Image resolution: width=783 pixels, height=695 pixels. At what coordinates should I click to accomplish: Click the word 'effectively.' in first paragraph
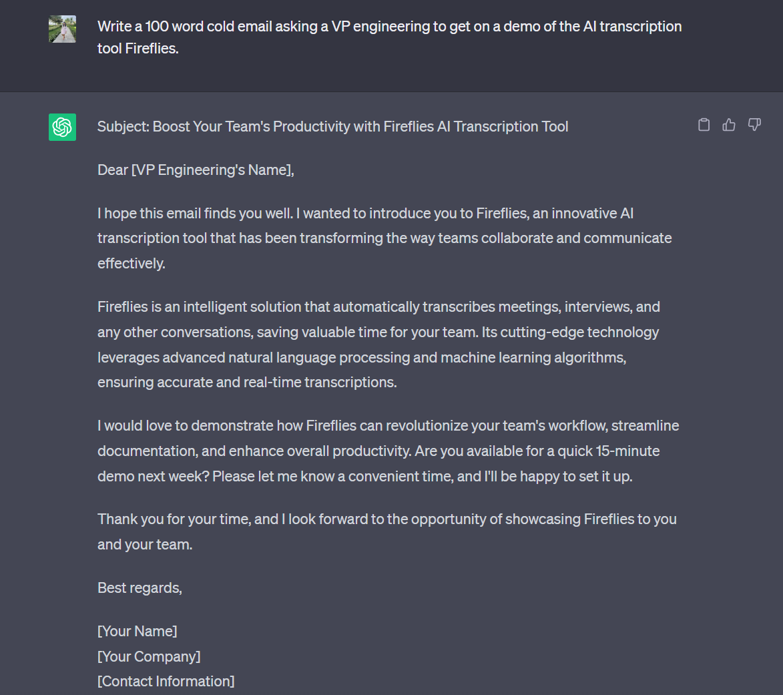tap(132, 264)
